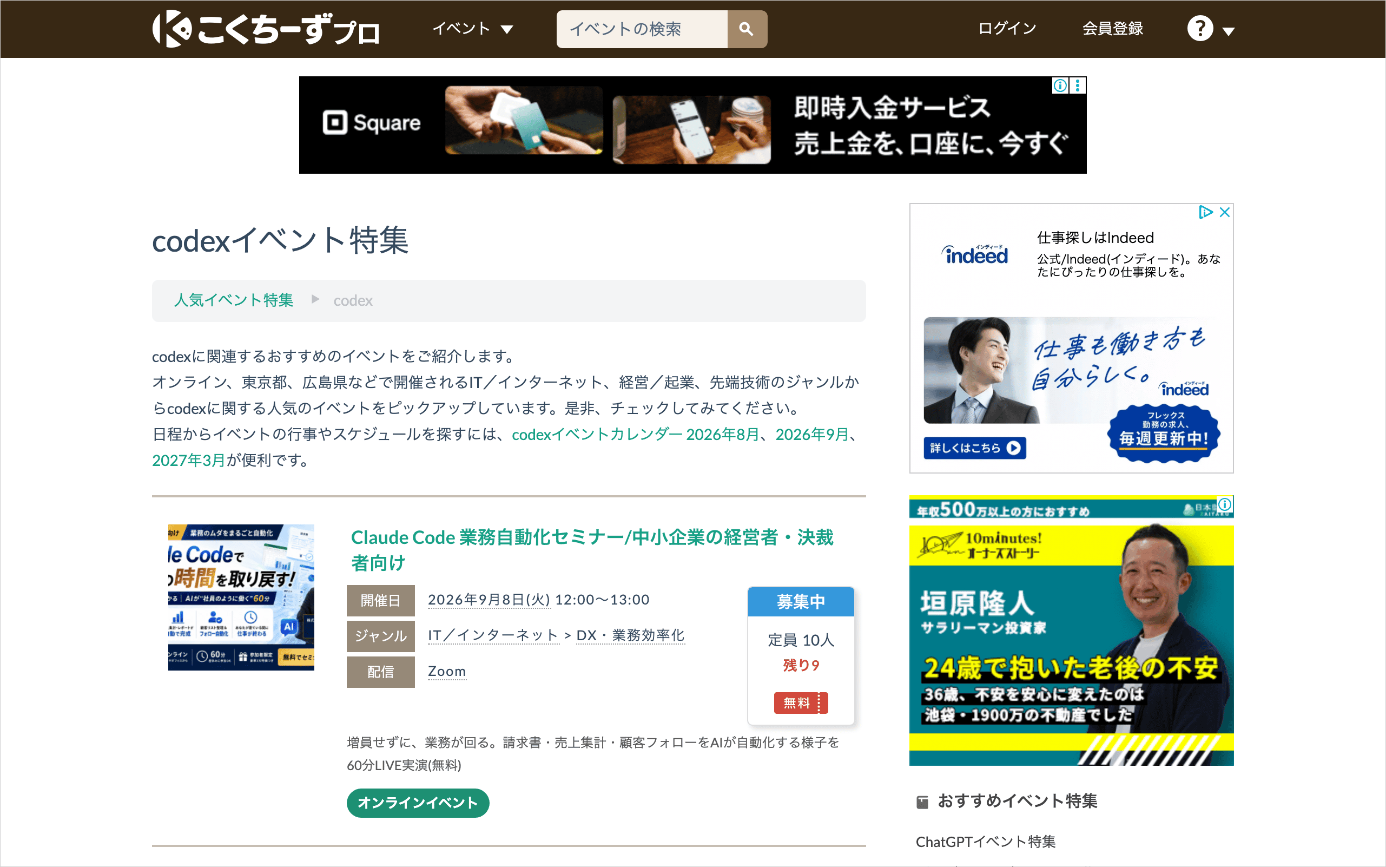
Task: Open the Claude Code seminar thumbnail
Action: point(241,597)
